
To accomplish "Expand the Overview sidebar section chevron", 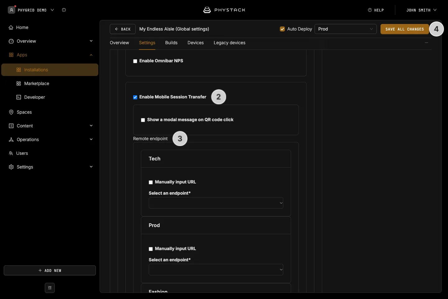I will coord(91,41).
